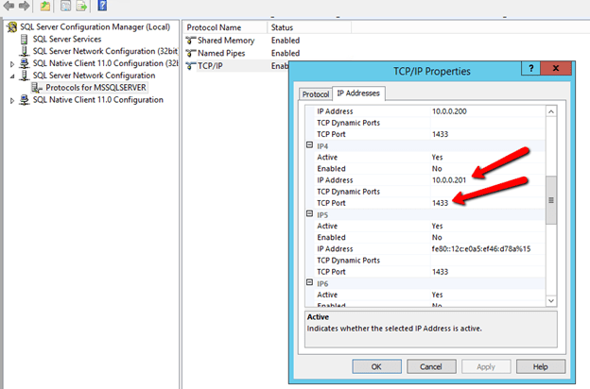Select IP4 IP Address value 10.0.0.201
590x389 pixels.
coord(451,180)
